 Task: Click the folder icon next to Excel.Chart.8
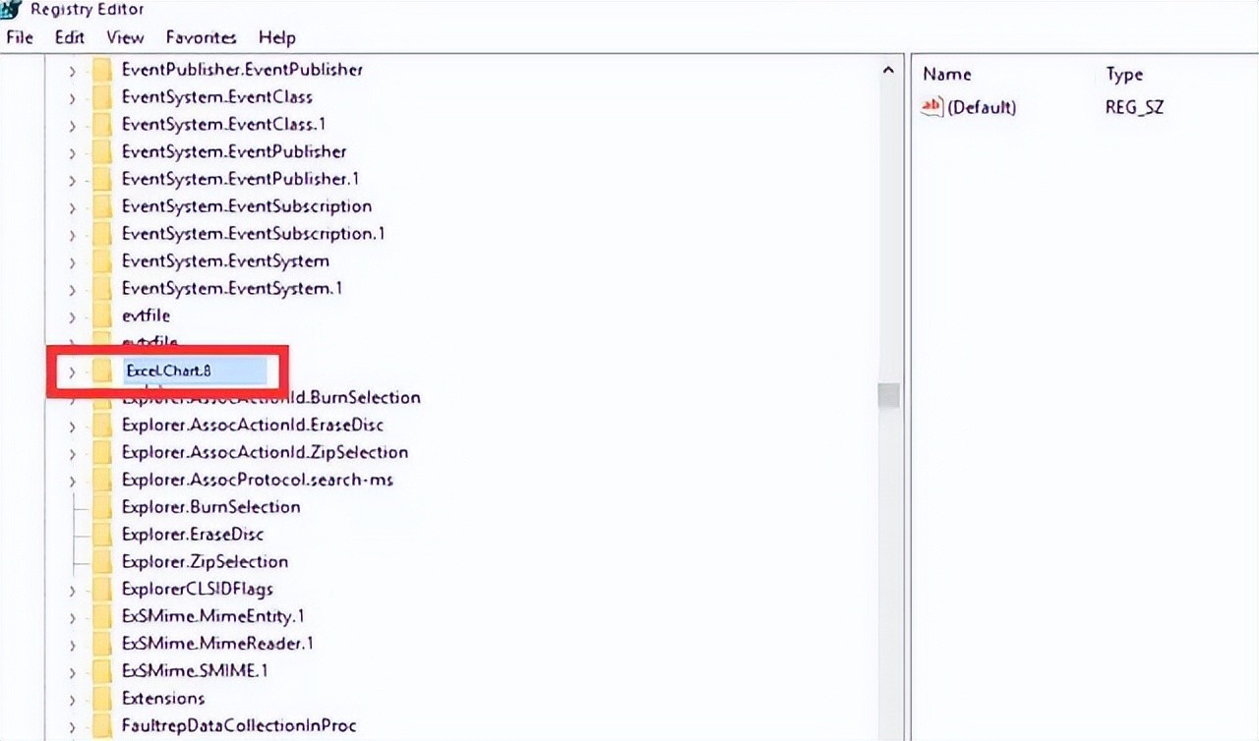102,370
